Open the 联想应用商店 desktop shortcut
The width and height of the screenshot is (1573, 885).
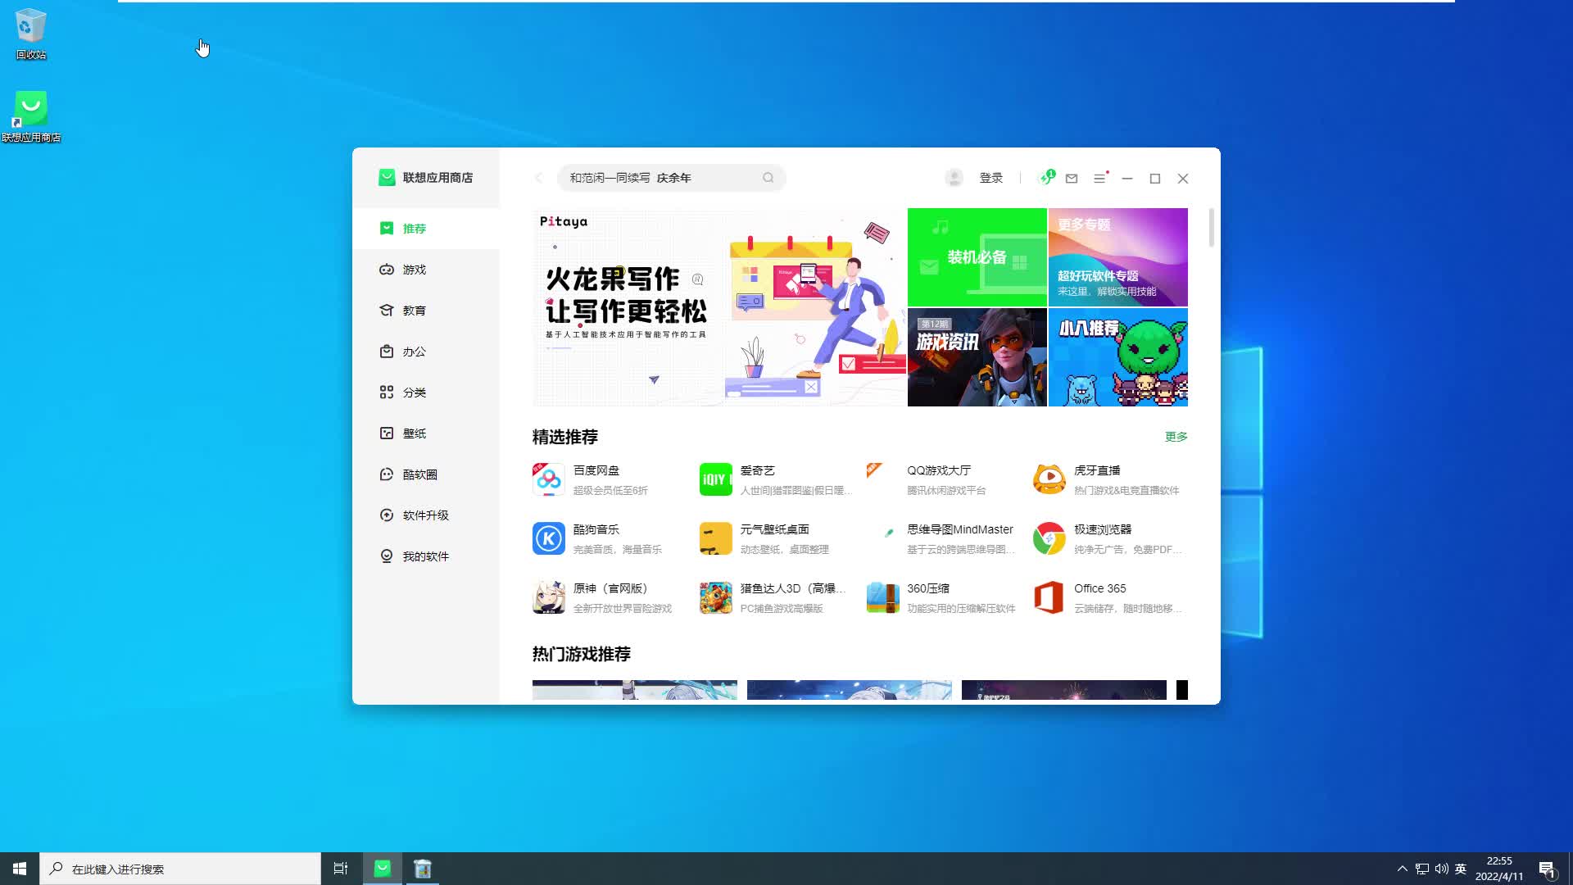(31, 116)
